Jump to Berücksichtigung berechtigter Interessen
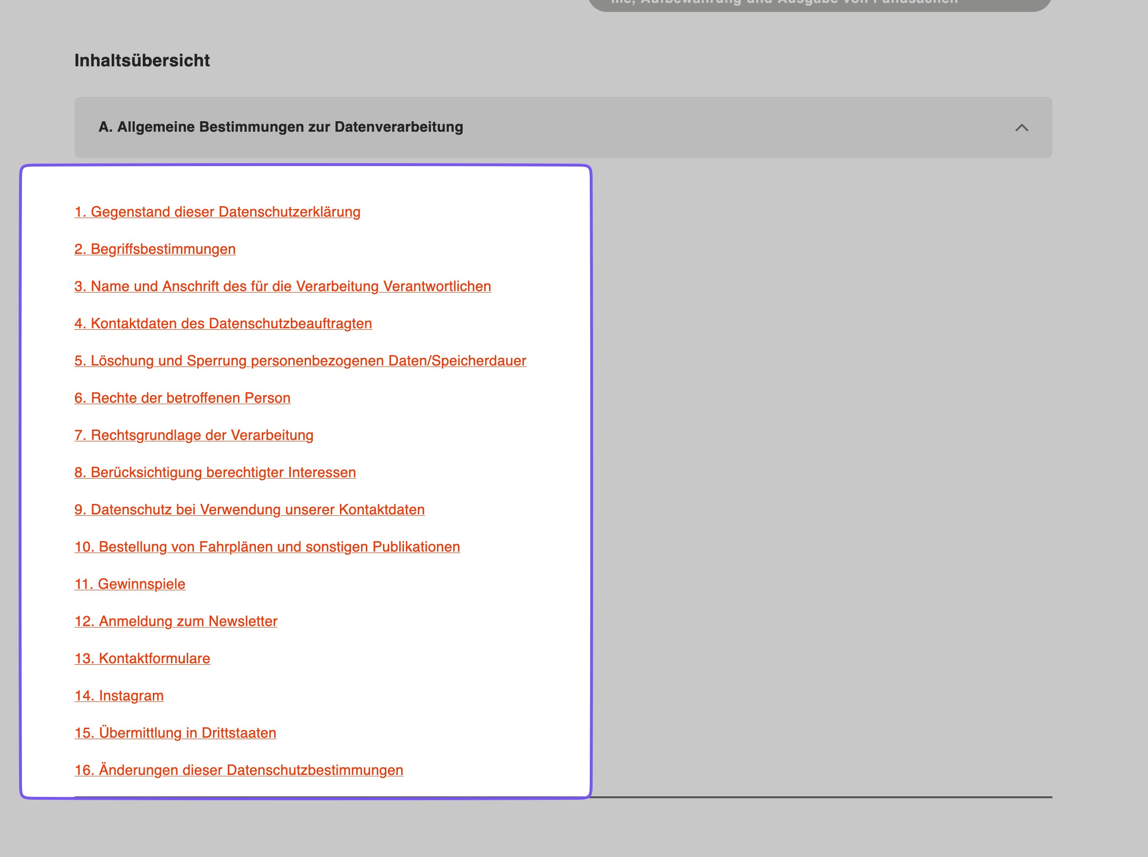Viewport: 1148px width, 857px height. 215,473
